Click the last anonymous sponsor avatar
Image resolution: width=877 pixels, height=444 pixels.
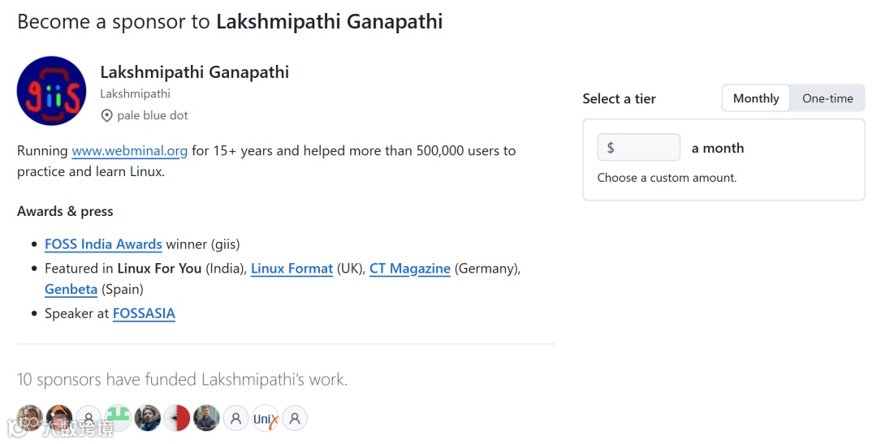pyautogui.click(x=295, y=419)
